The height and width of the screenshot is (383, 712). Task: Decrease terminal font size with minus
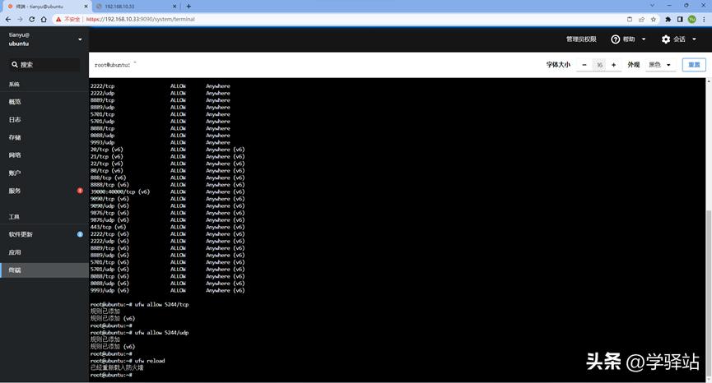[x=584, y=65]
